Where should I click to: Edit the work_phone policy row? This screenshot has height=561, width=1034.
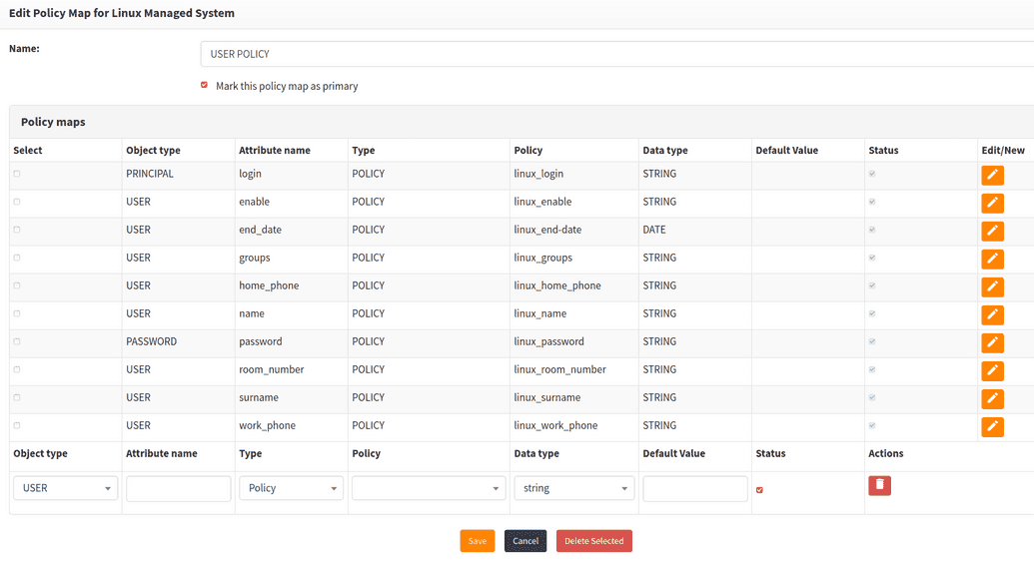pos(992,426)
